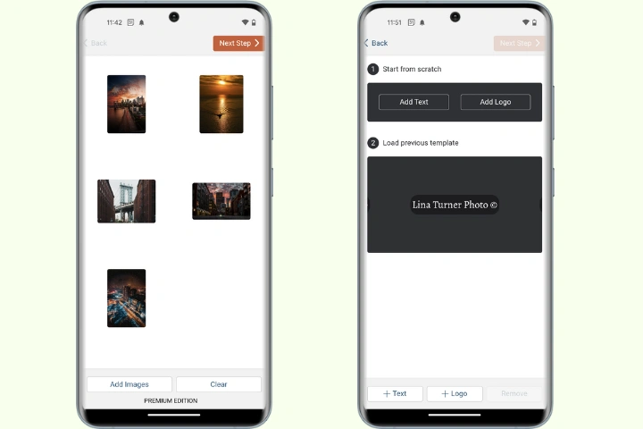Tap the greyed Back link on the left phone
Image resolution: width=643 pixels, height=429 pixels.
(x=96, y=43)
